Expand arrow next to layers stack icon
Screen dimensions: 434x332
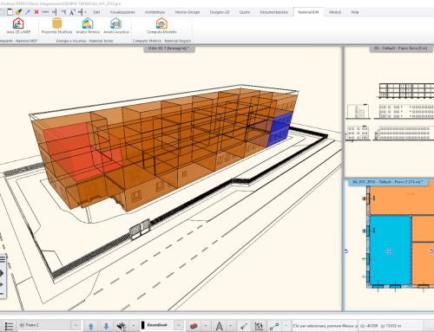click(x=133, y=326)
